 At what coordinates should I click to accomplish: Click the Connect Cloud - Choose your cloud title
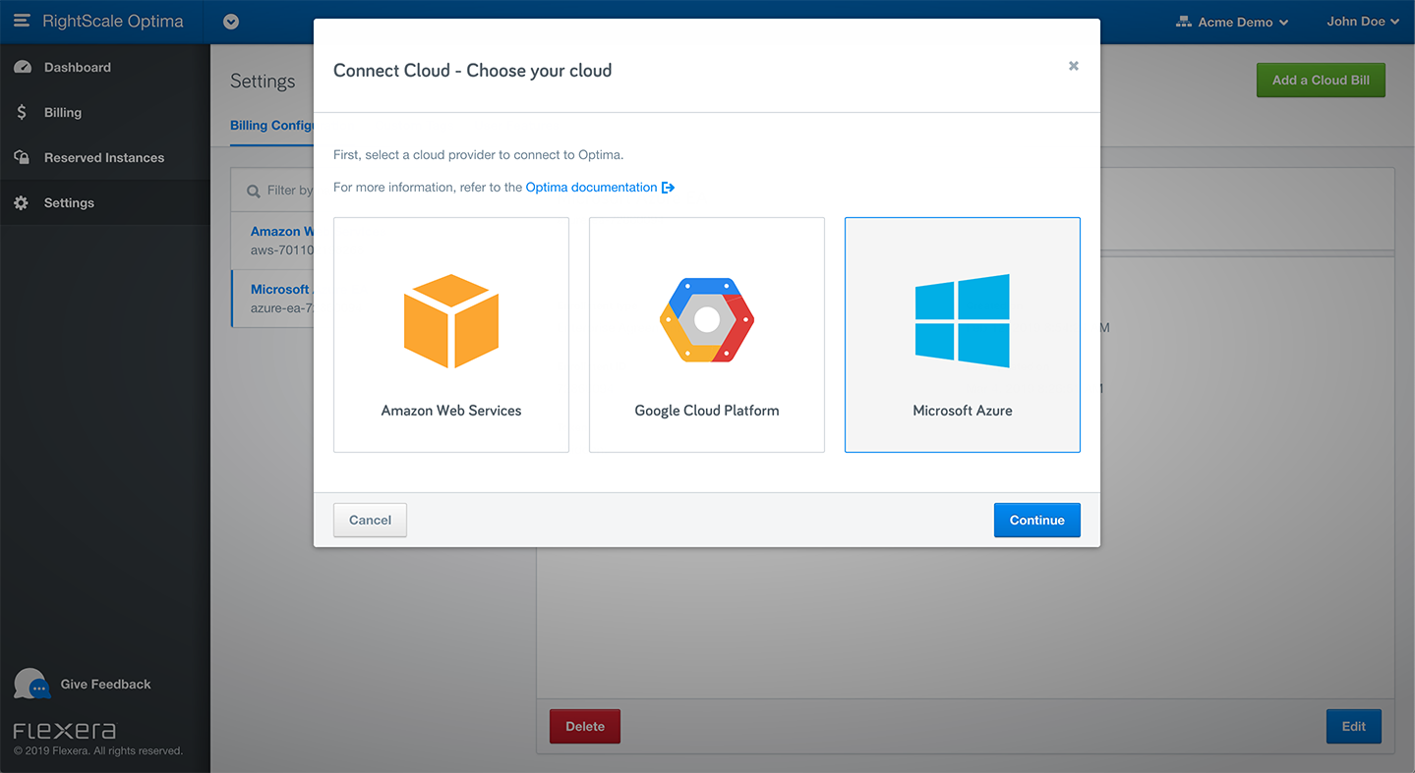(x=473, y=71)
